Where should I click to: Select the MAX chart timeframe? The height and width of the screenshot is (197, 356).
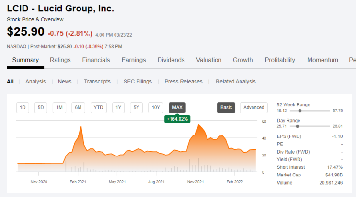177,107
